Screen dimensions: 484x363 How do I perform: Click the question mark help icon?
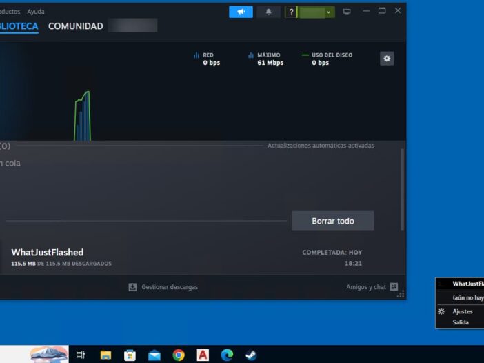[x=291, y=12]
